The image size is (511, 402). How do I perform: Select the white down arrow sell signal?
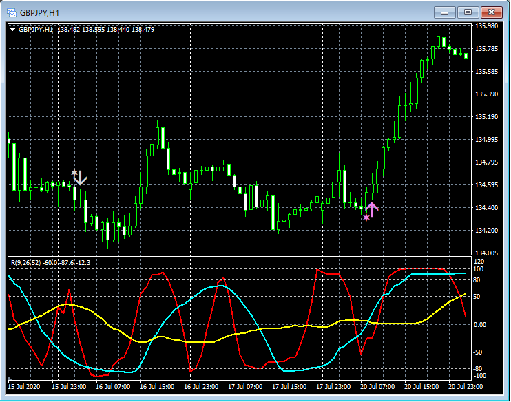(x=80, y=178)
